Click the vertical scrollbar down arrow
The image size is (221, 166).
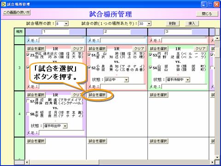pos(217,157)
